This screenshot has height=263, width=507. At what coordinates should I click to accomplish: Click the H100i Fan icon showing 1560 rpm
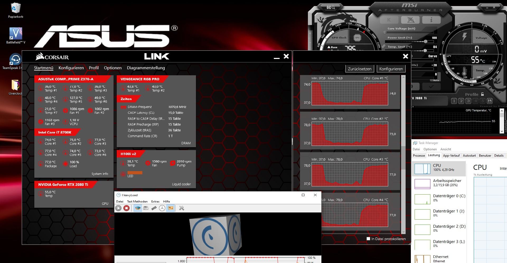point(148,163)
